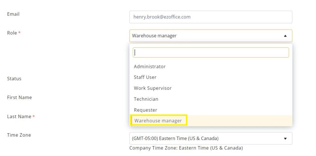Click the Email field with henry.brook@ezoffice.com

tap(211, 17)
